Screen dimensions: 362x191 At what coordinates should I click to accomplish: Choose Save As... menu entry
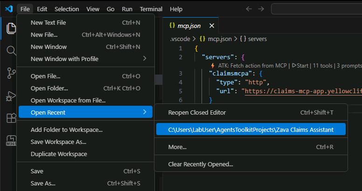coord(85,184)
